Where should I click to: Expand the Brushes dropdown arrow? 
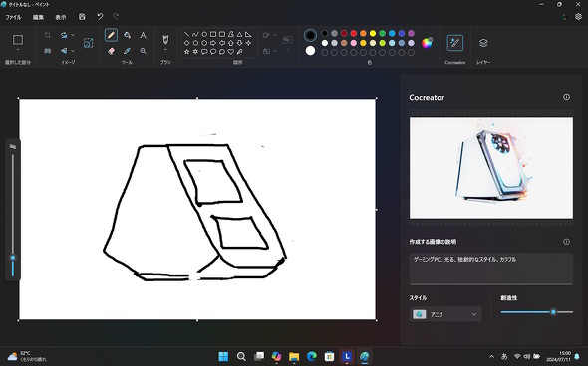[x=165, y=50]
